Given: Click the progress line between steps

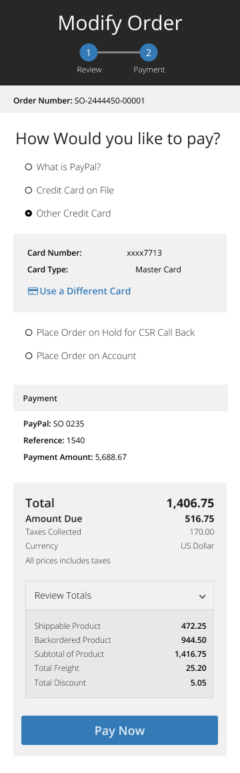Looking at the screenshot, I should 119,52.
